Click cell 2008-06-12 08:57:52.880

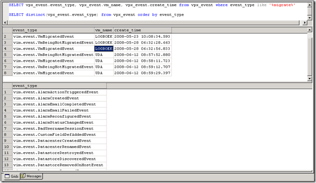(x=142, y=54)
